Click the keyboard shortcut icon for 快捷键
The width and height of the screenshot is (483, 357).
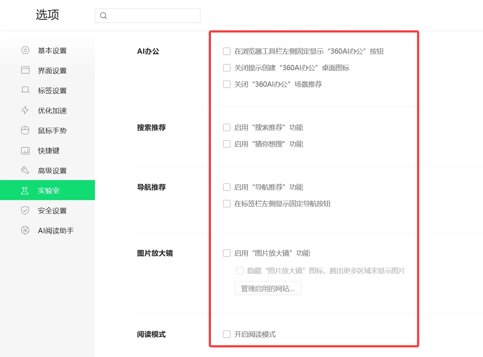pyautogui.click(x=25, y=151)
